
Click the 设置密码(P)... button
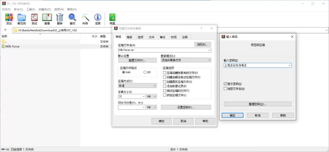pos(186,107)
